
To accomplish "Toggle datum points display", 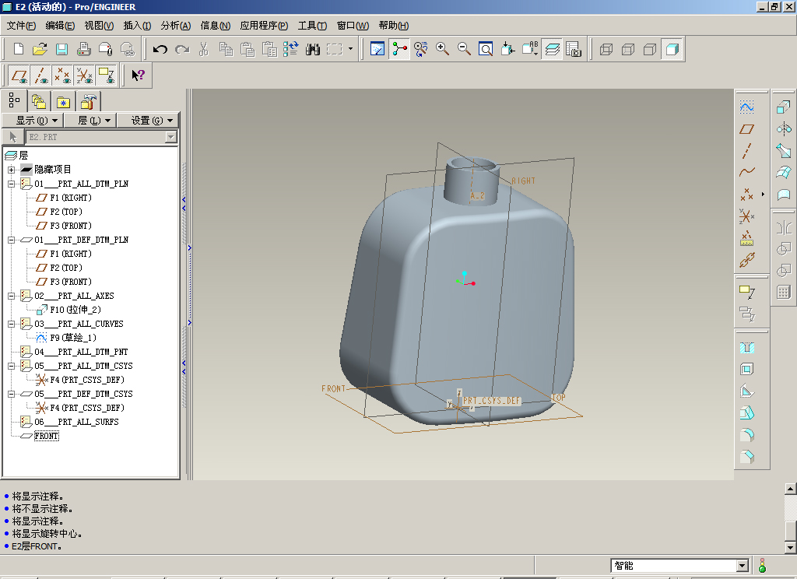I will pos(62,75).
